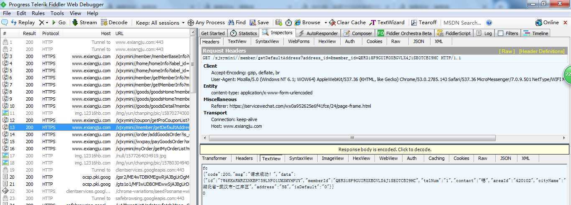Open the Help menu

point(92,13)
